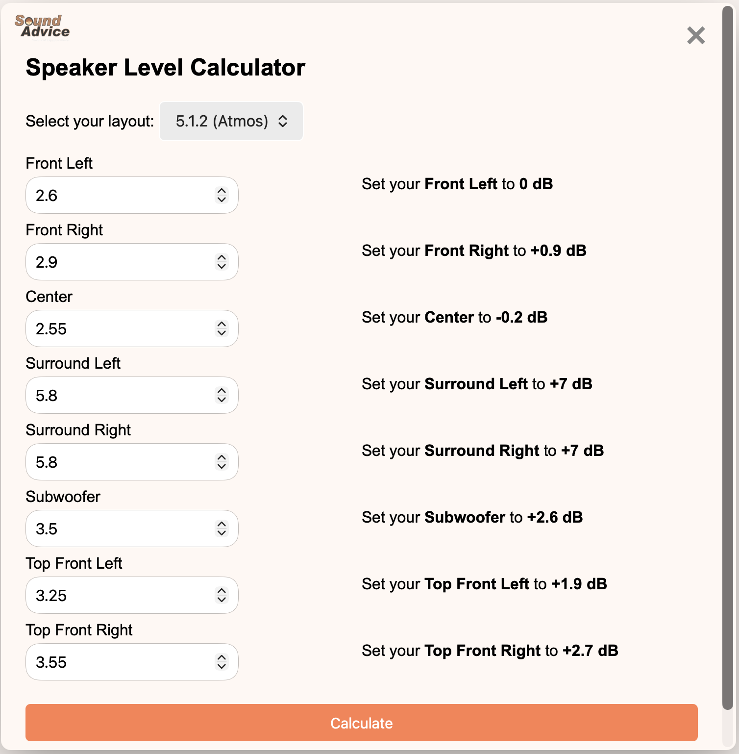739x754 pixels.
Task: Click the Sound Advice logo
Action: pyautogui.click(x=42, y=26)
